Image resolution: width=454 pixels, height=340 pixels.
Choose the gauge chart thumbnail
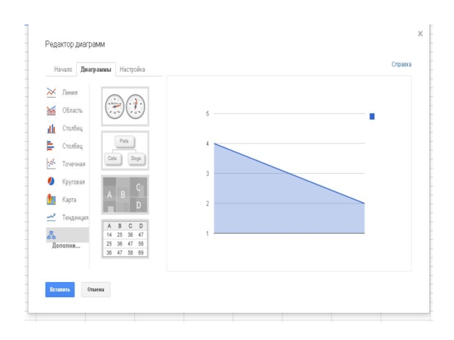tap(125, 106)
